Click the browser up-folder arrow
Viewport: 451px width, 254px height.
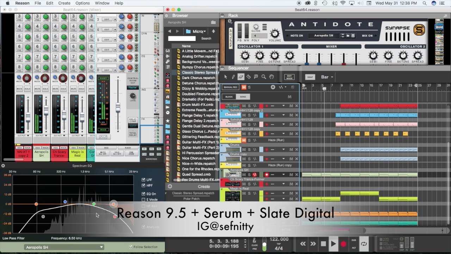pos(213,31)
